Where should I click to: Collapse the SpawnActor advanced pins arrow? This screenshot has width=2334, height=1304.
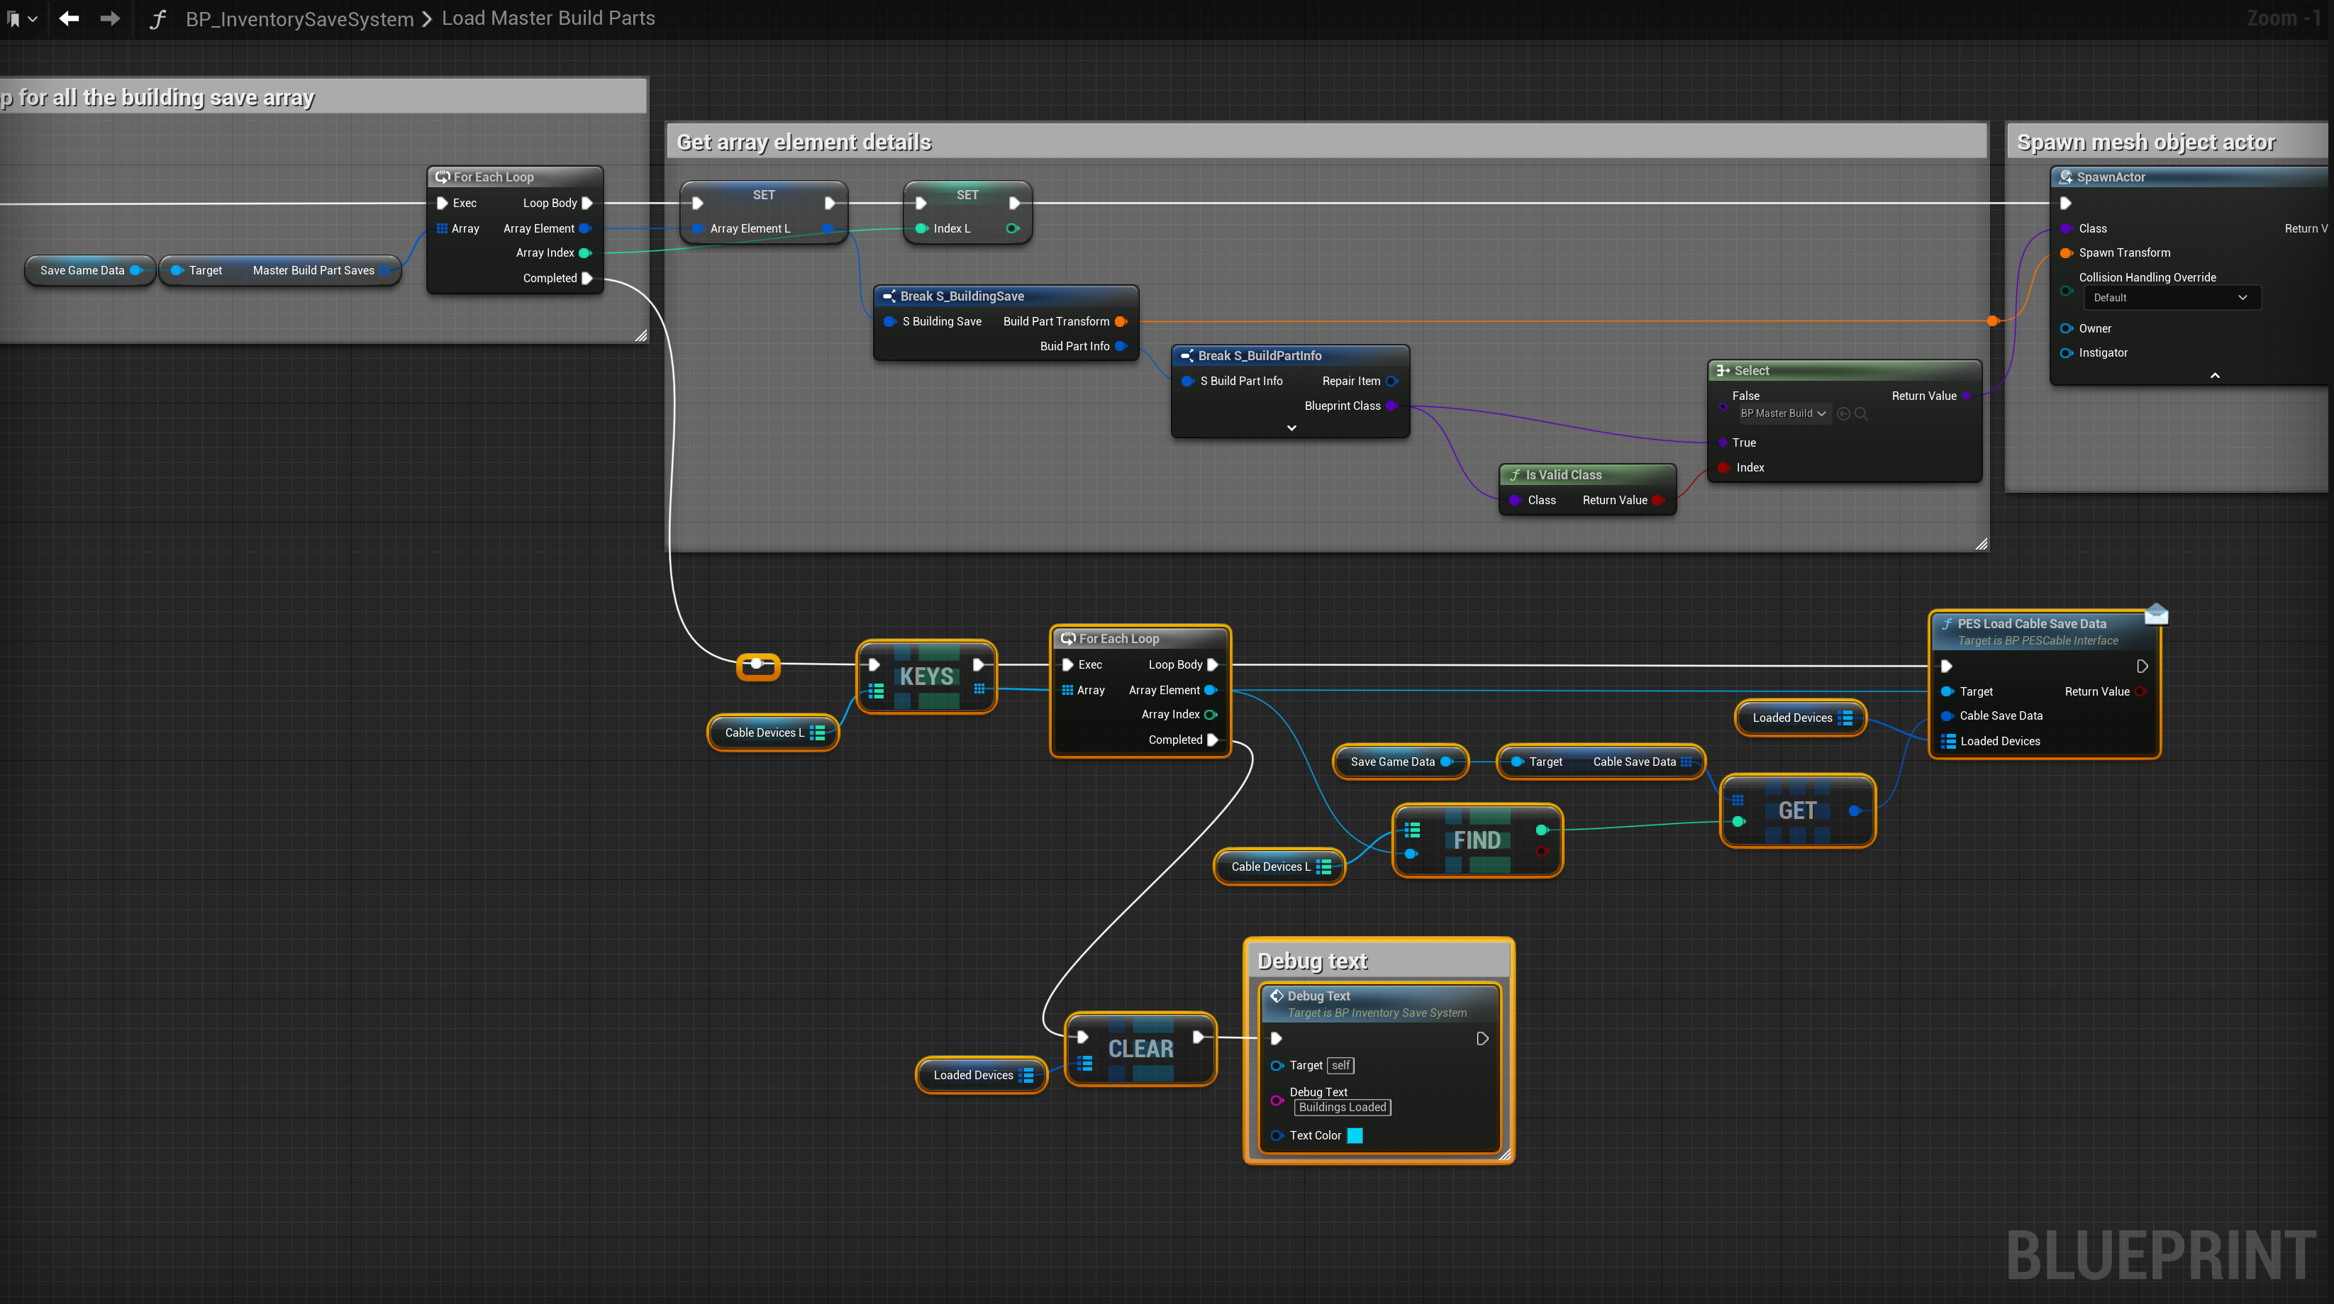(x=2214, y=375)
